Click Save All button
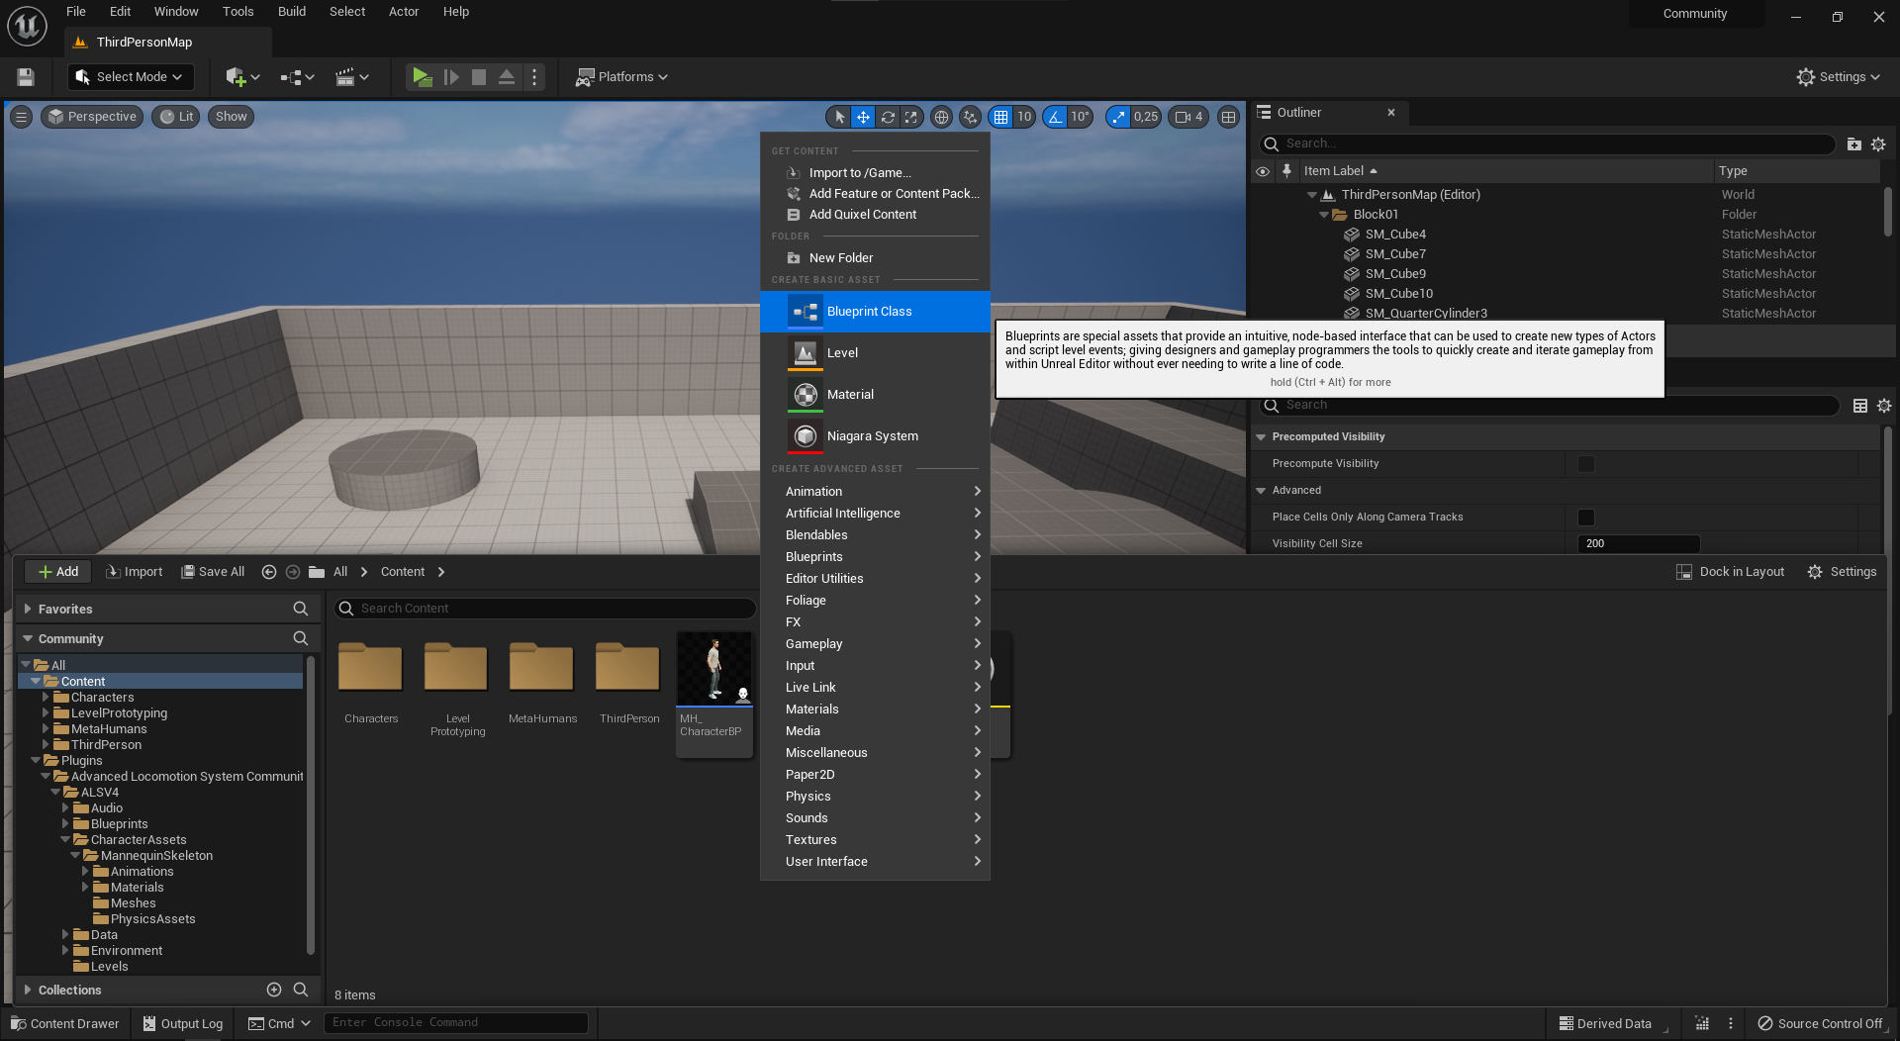The image size is (1900, 1041). tap(213, 572)
